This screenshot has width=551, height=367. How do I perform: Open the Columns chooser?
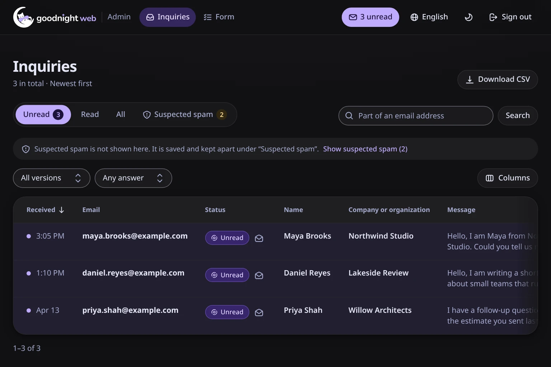pos(508,178)
